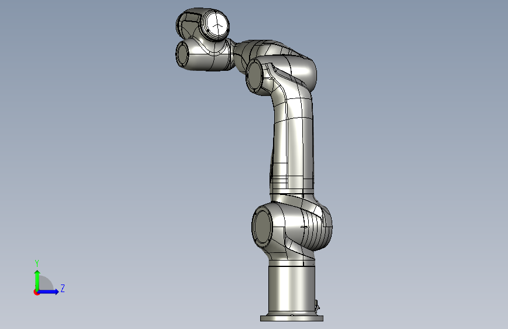Select the large shoulder joint end cap
Image resolution: width=508 pixels, height=329 pixels.
(262, 227)
